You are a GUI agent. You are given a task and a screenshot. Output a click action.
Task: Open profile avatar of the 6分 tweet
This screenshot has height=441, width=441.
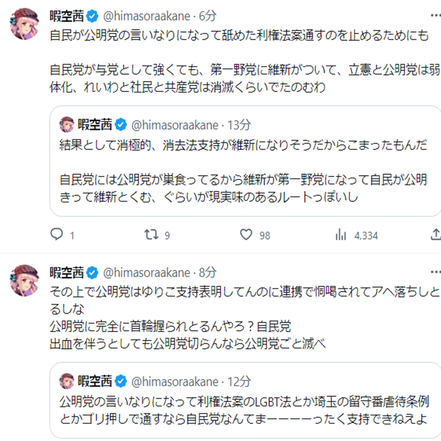[25, 24]
